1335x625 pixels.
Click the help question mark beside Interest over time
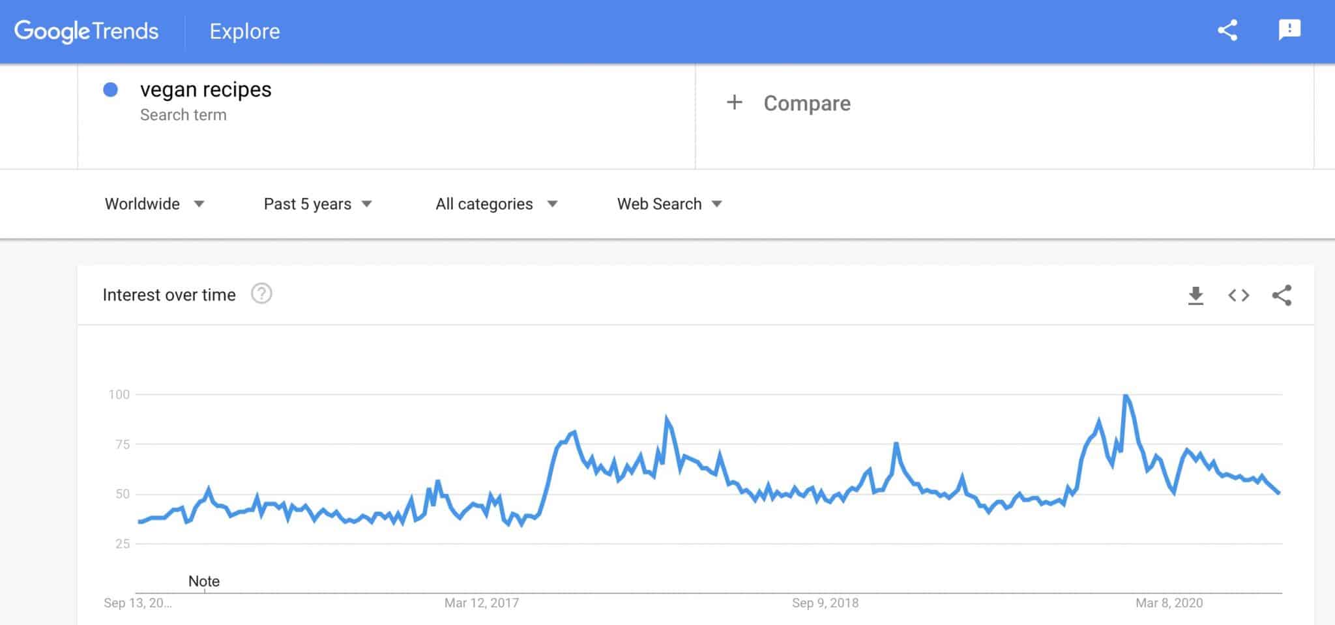click(x=262, y=294)
